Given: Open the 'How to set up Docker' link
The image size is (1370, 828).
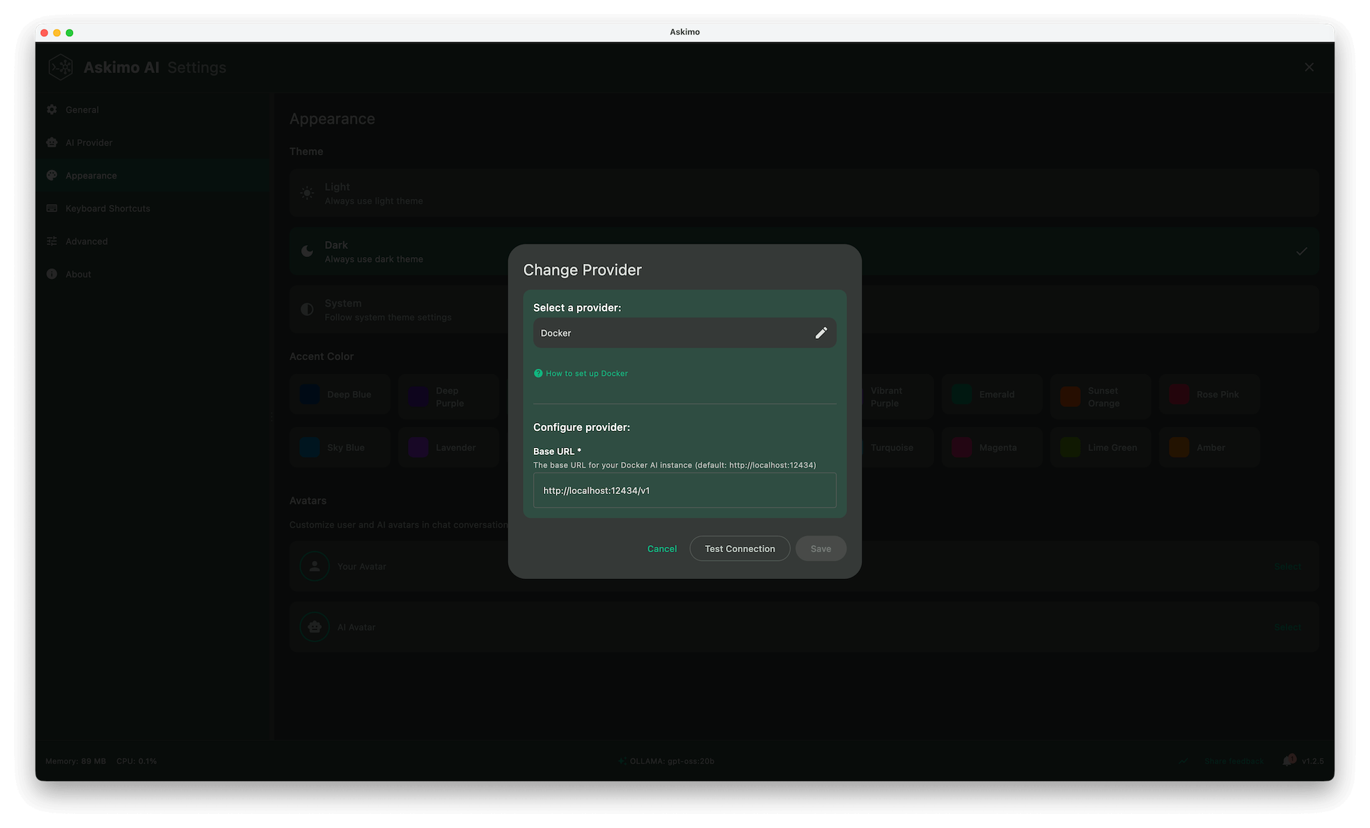Looking at the screenshot, I should tap(587, 374).
